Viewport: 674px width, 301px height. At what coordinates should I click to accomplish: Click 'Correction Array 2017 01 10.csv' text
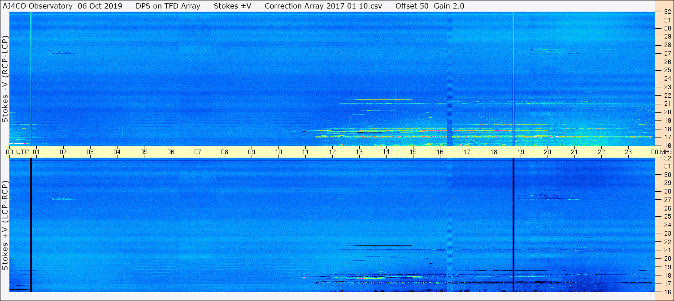[x=323, y=6]
